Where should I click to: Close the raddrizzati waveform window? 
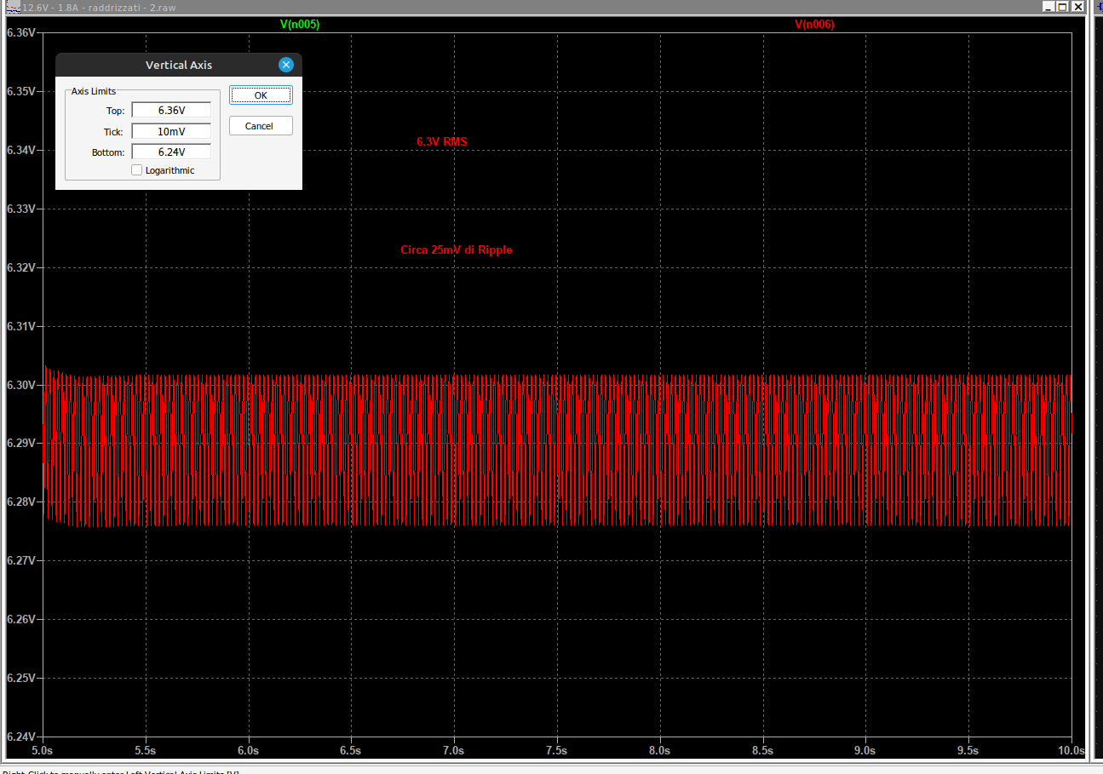click(1077, 6)
